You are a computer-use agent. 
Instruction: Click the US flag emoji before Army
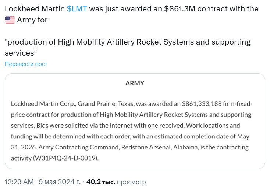pyautogui.click(x=10, y=20)
